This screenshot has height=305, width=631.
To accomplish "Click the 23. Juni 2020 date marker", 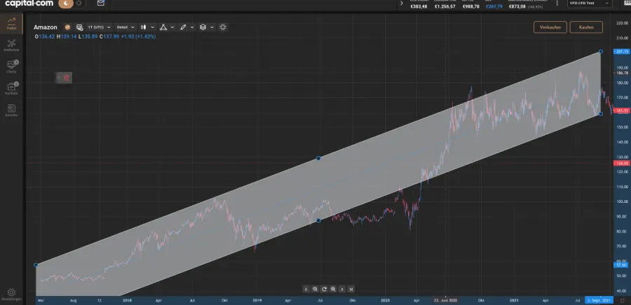I will coord(445,300).
